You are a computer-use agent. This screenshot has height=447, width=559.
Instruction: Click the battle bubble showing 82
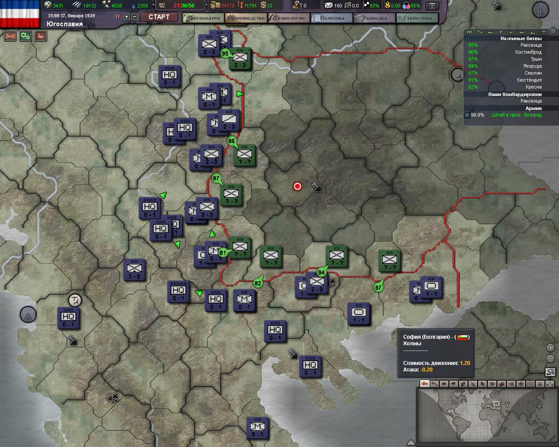(x=258, y=283)
